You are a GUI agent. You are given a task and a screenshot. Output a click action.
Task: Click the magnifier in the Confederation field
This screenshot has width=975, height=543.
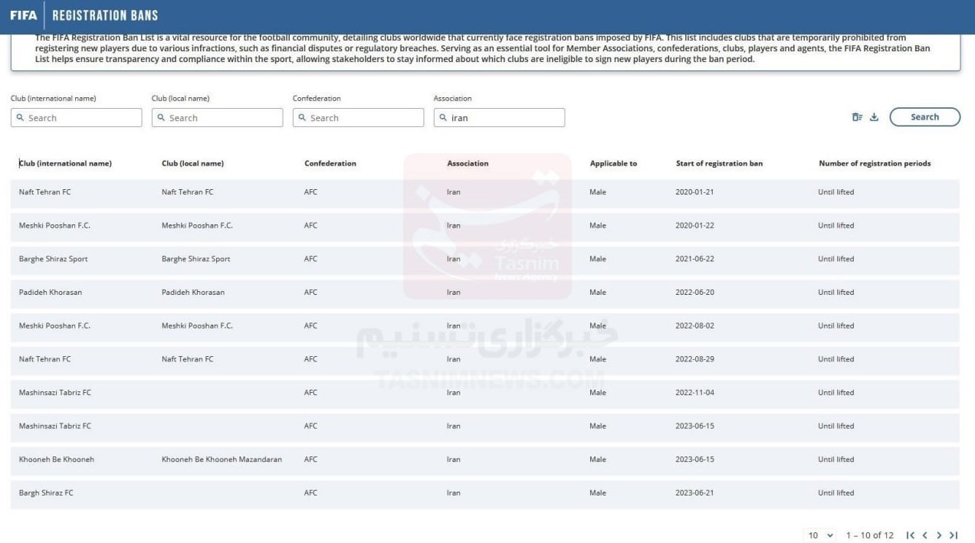coord(301,117)
